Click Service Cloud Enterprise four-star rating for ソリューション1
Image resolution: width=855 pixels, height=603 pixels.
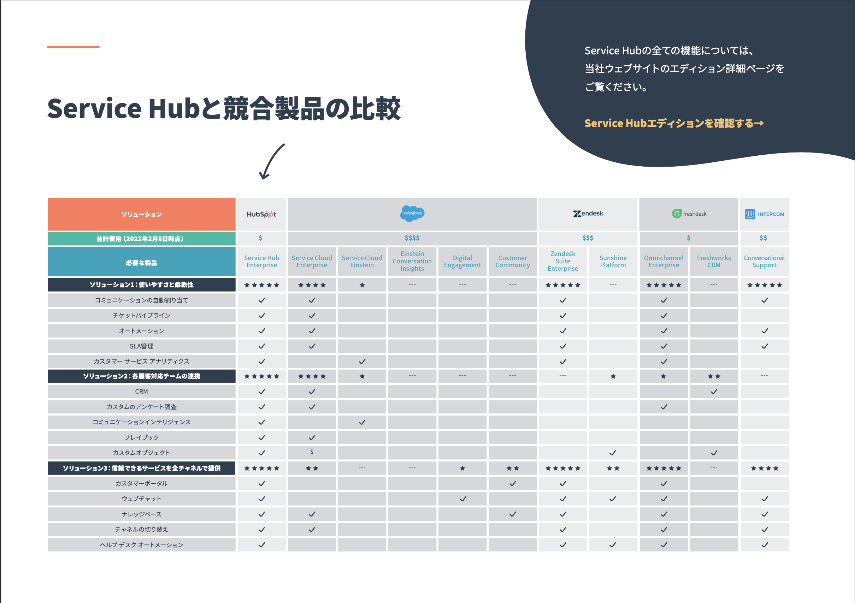[312, 285]
